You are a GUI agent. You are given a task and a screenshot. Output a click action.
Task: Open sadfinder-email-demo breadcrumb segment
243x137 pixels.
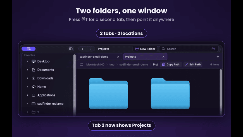point(134,64)
